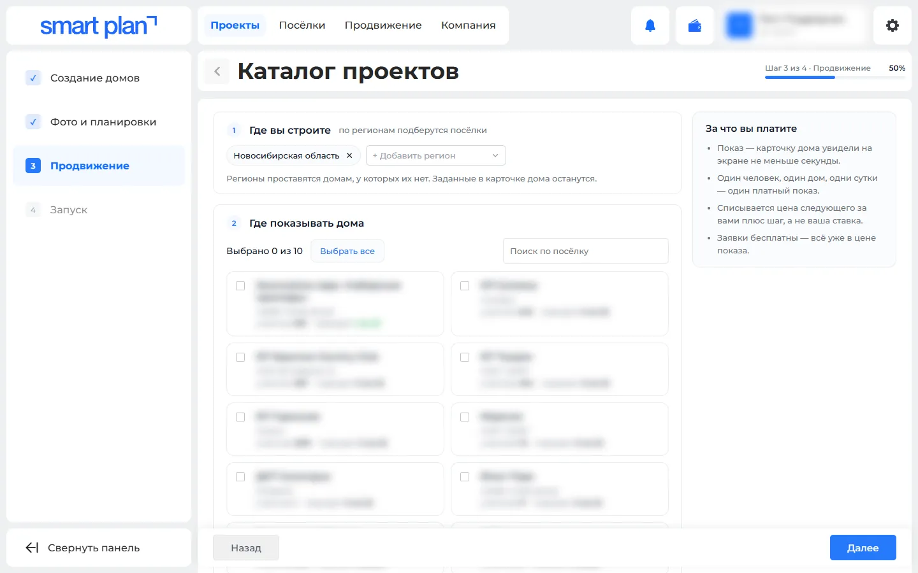This screenshot has width=918, height=573.
Task: Focus the Поиск по посёлку search field
Action: [x=586, y=251]
